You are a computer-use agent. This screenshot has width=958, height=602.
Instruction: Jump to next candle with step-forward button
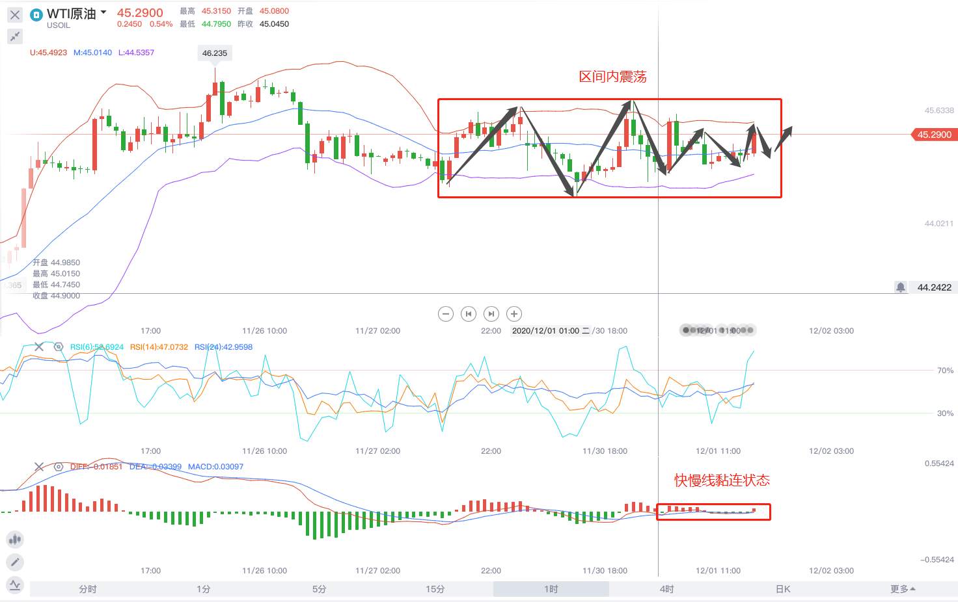click(491, 314)
